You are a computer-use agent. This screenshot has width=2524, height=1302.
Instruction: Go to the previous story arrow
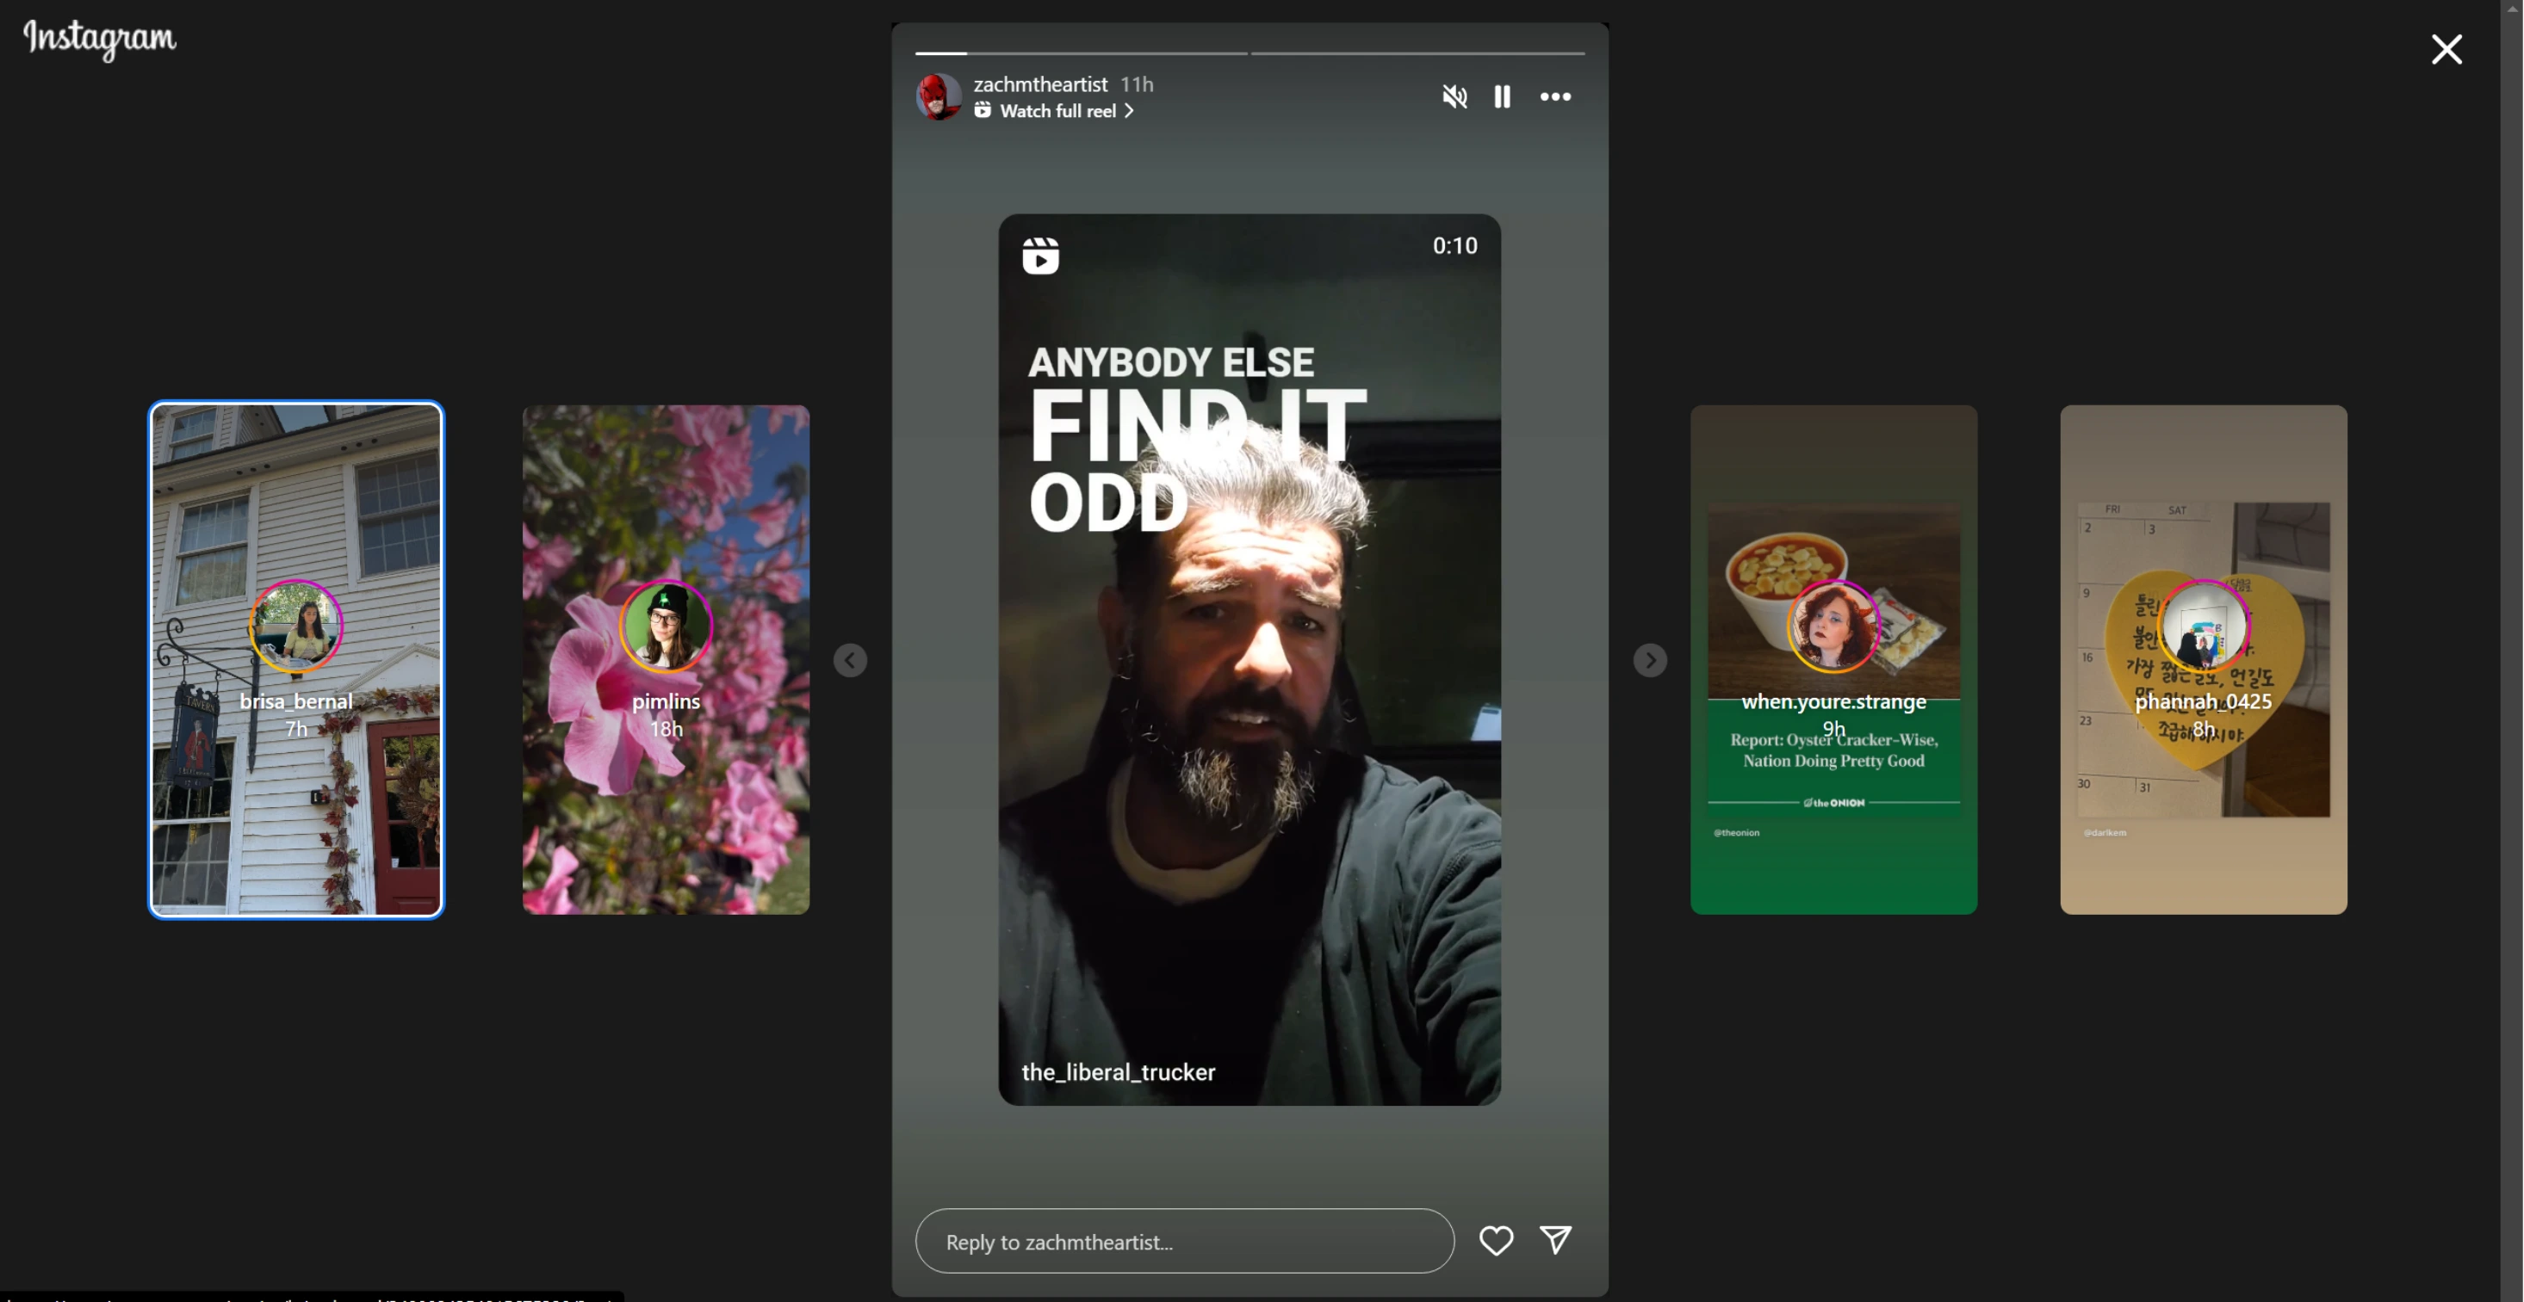click(x=849, y=660)
